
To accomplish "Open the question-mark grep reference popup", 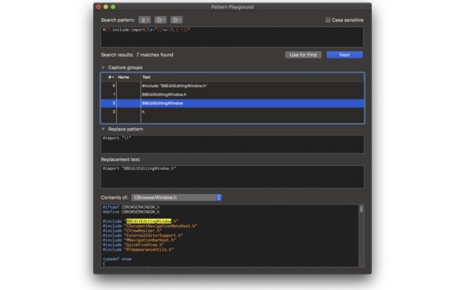I will pos(176,20).
